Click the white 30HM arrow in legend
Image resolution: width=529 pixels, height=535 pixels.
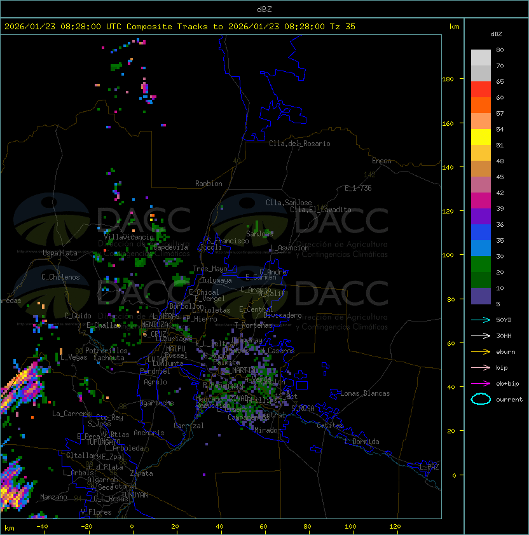(481, 335)
